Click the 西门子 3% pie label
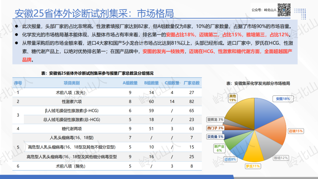 coord(215,128)
